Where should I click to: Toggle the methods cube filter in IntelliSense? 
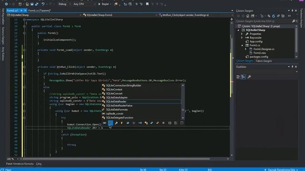click(133, 123)
